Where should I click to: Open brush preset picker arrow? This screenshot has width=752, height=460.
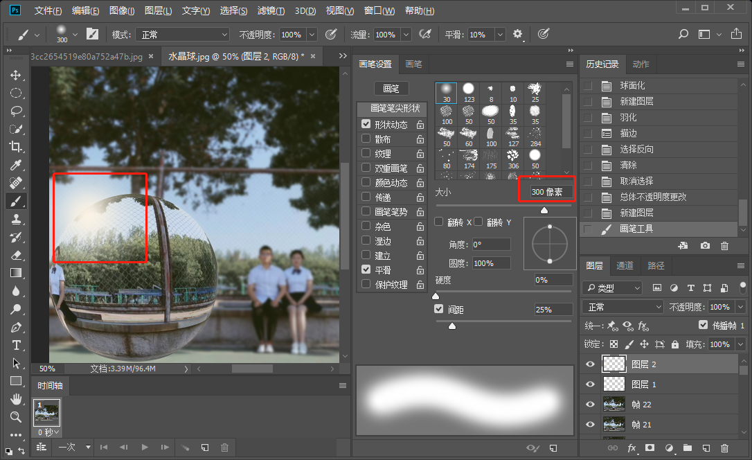pyautogui.click(x=75, y=35)
